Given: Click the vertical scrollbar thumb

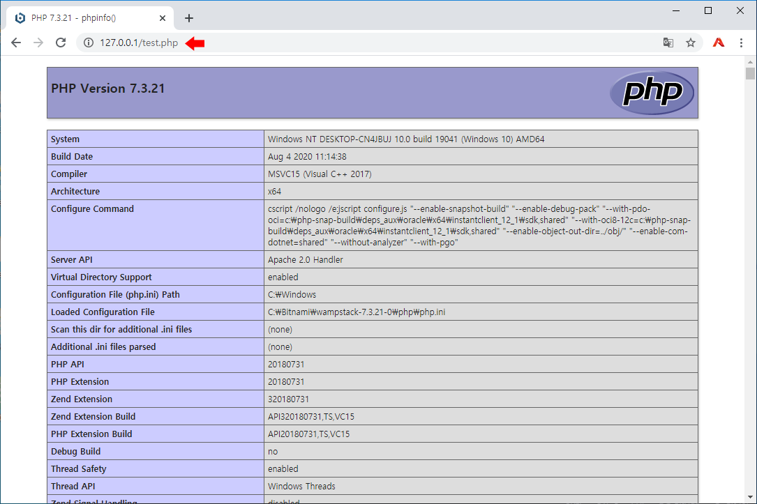Looking at the screenshot, I should pyautogui.click(x=750, y=73).
